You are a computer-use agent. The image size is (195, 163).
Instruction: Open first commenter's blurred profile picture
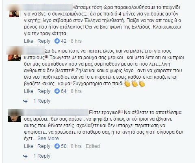[14, 11]
